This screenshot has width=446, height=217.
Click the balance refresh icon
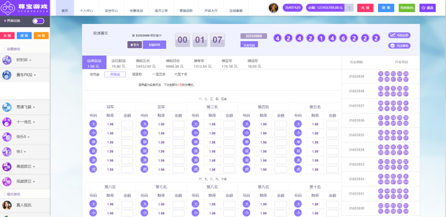pyautogui.click(x=350, y=8)
